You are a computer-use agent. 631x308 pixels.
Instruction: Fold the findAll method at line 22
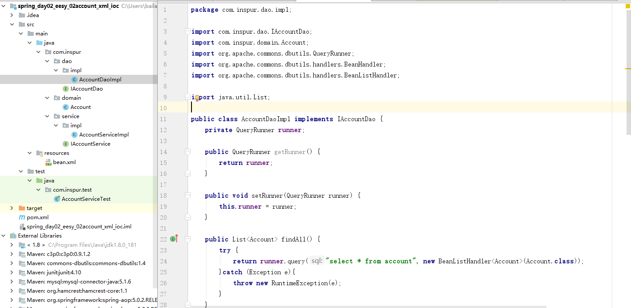coord(188,239)
